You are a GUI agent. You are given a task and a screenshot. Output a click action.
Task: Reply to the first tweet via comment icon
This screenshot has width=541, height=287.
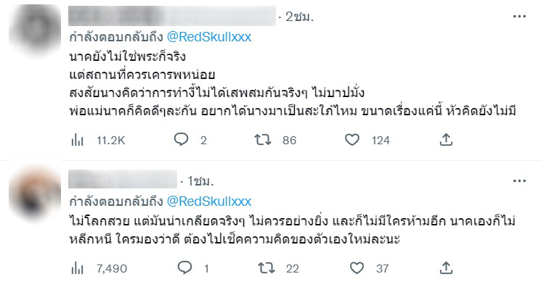pyautogui.click(x=181, y=140)
